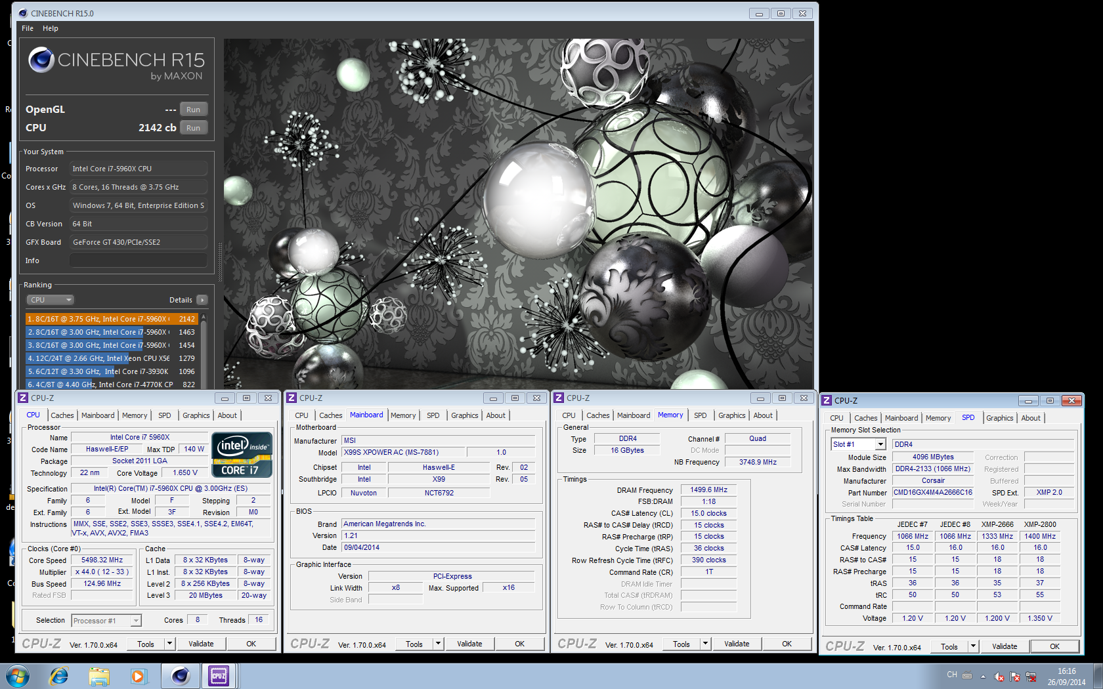This screenshot has width=1103, height=689.
Task: Click Validate in Memory CPU-Z window
Action: click(x=737, y=644)
